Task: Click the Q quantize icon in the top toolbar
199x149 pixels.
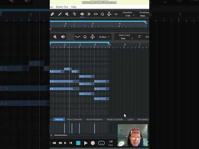Action: pyautogui.click(x=102, y=14)
